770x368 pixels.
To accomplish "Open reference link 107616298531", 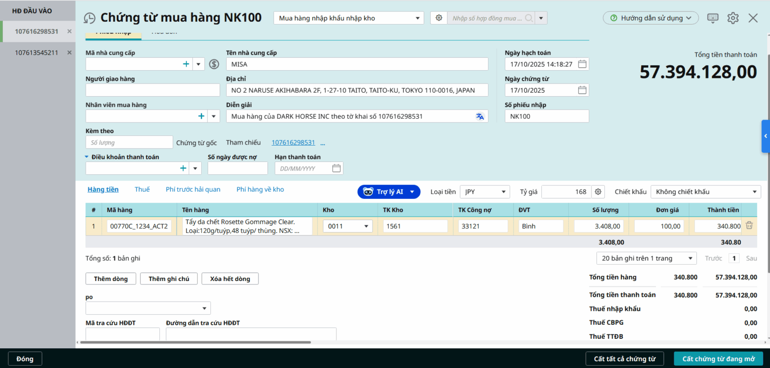I will click(x=293, y=143).
